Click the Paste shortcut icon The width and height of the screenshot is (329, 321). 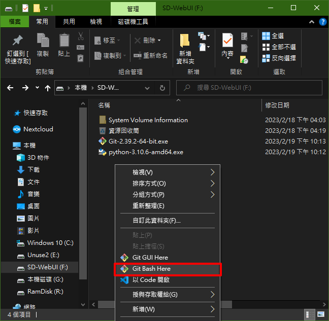pyautogui.click(x=81, y=58)
